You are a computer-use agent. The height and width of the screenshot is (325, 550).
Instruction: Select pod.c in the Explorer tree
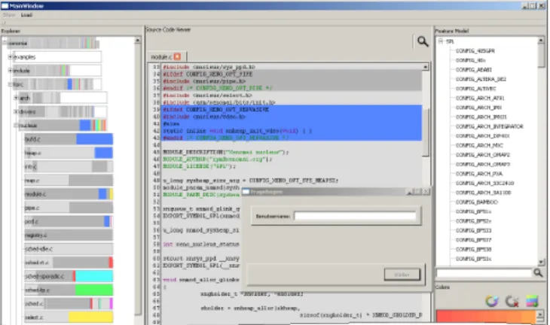(69, 221)
